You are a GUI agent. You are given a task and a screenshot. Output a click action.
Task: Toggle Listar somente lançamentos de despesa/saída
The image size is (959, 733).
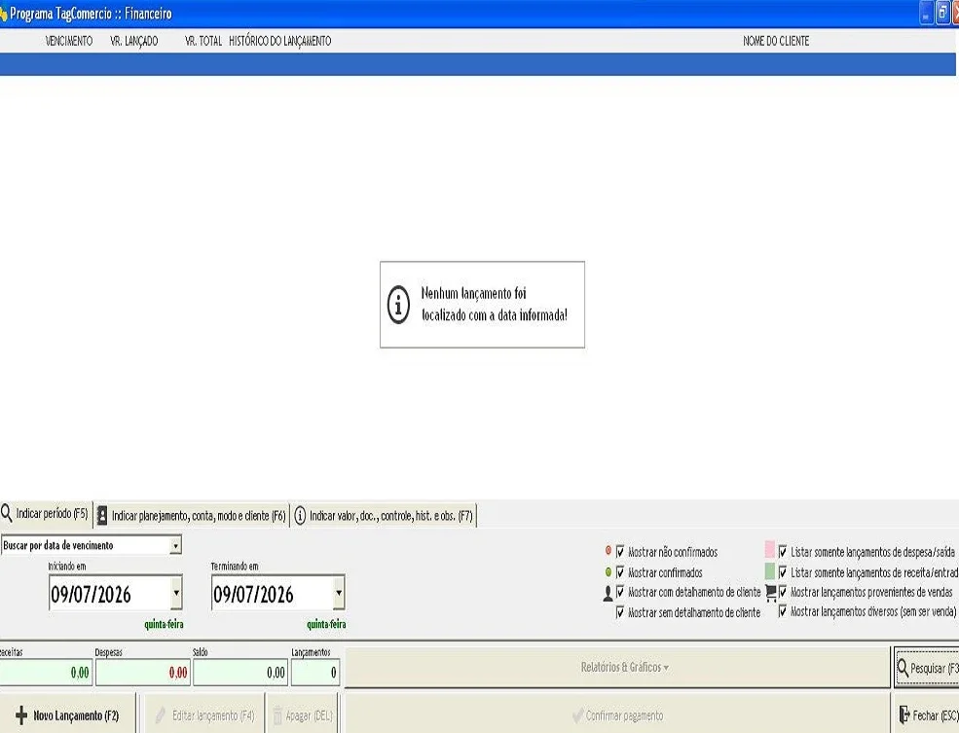[782, 551]
